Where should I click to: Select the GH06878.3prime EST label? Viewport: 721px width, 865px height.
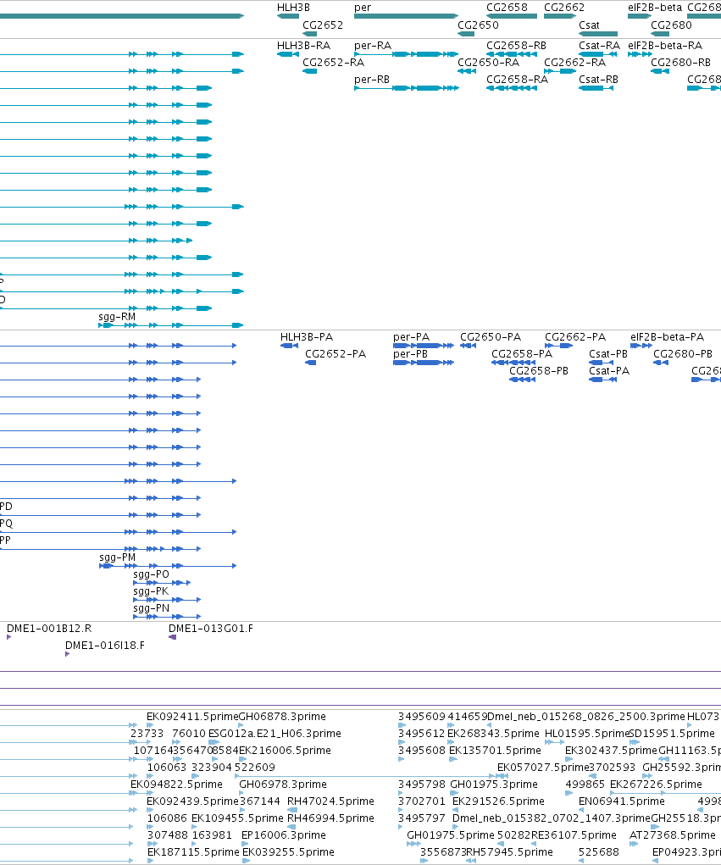tap(282, 717)
